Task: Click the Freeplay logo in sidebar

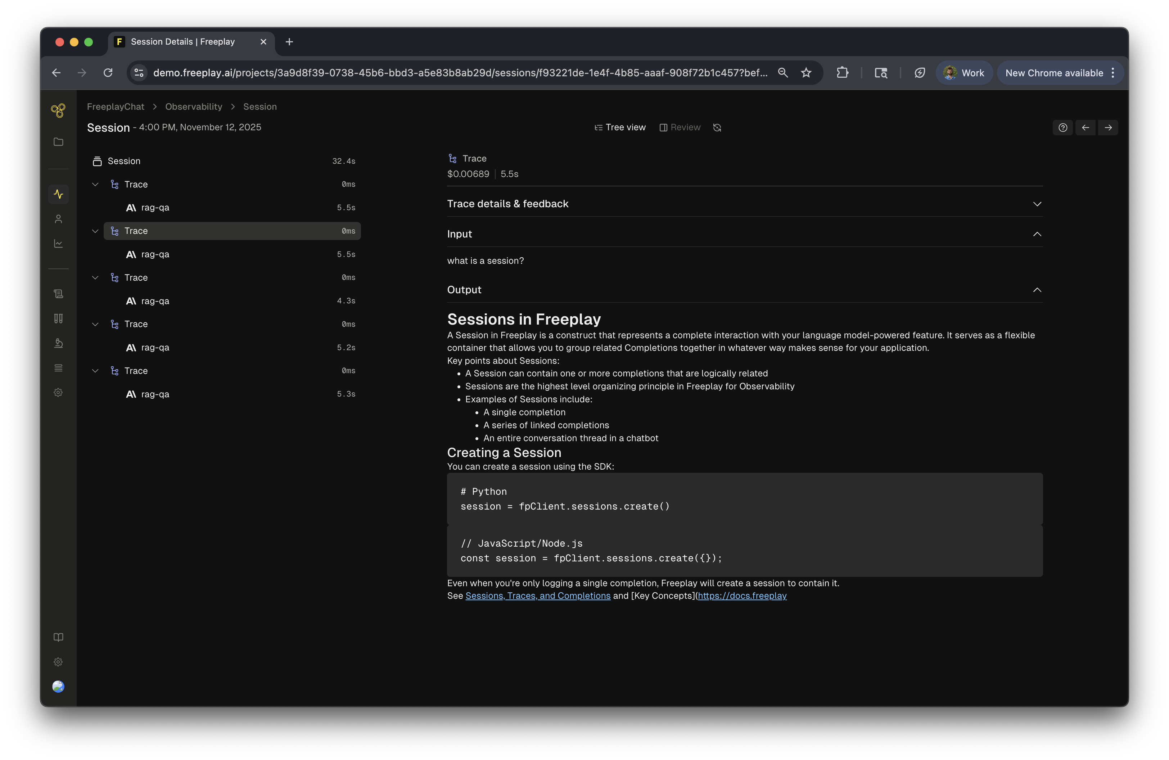Action: 58,110
